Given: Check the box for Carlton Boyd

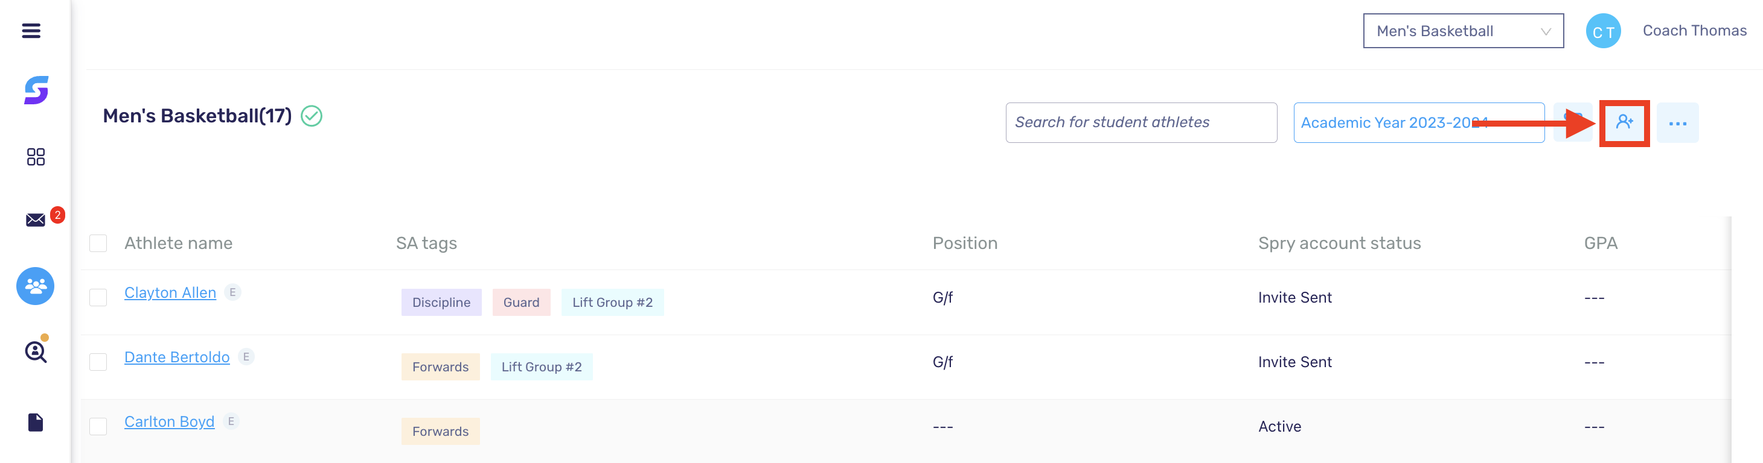Looking at the screenshot, I should tap(98, 427).
